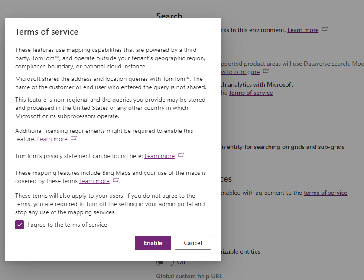Click the external-link icon after the Bing Maps terms link
This screenshot has height=280, width=364.
116,180
